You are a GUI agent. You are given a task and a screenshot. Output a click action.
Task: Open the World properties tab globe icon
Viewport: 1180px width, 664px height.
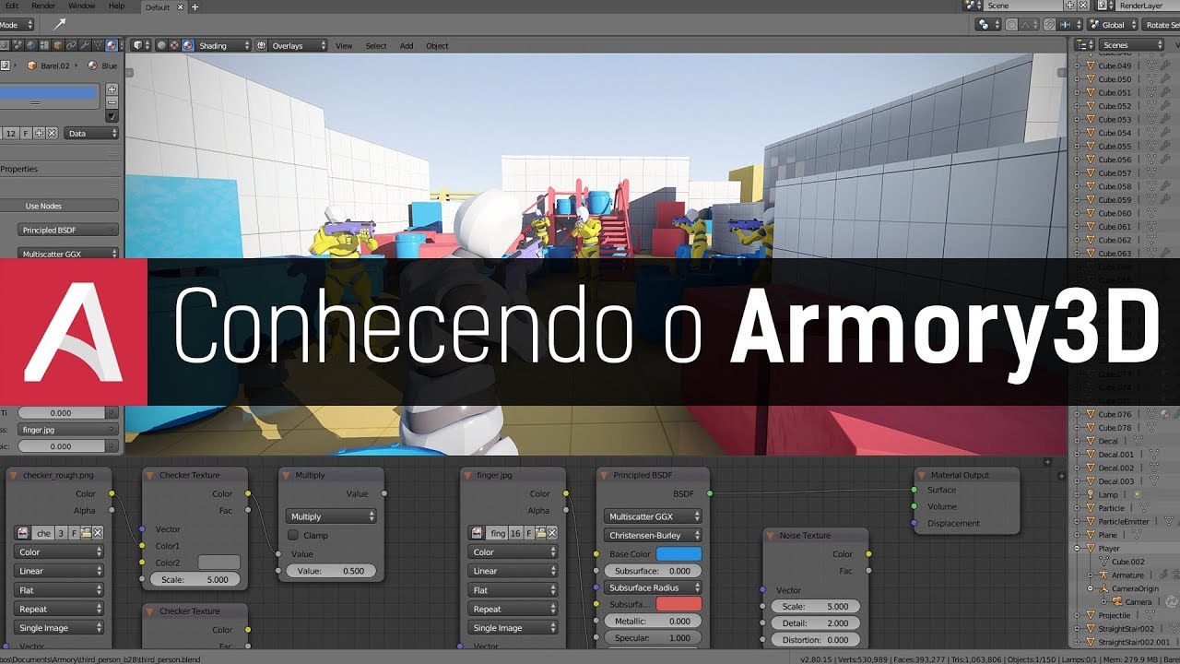coord(31,45)
